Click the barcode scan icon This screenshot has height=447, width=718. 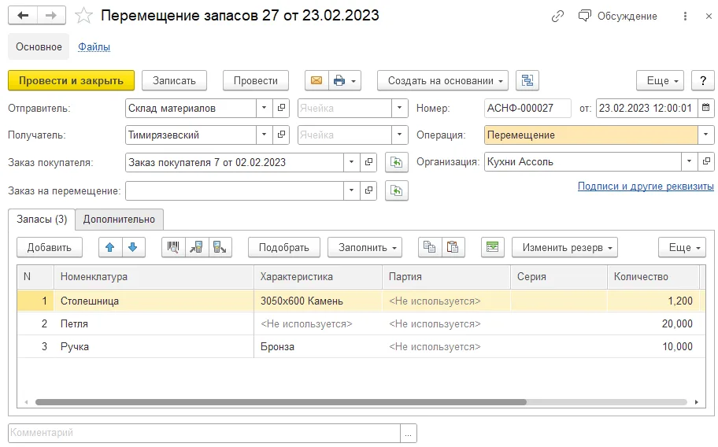click(x=173, y=247)
